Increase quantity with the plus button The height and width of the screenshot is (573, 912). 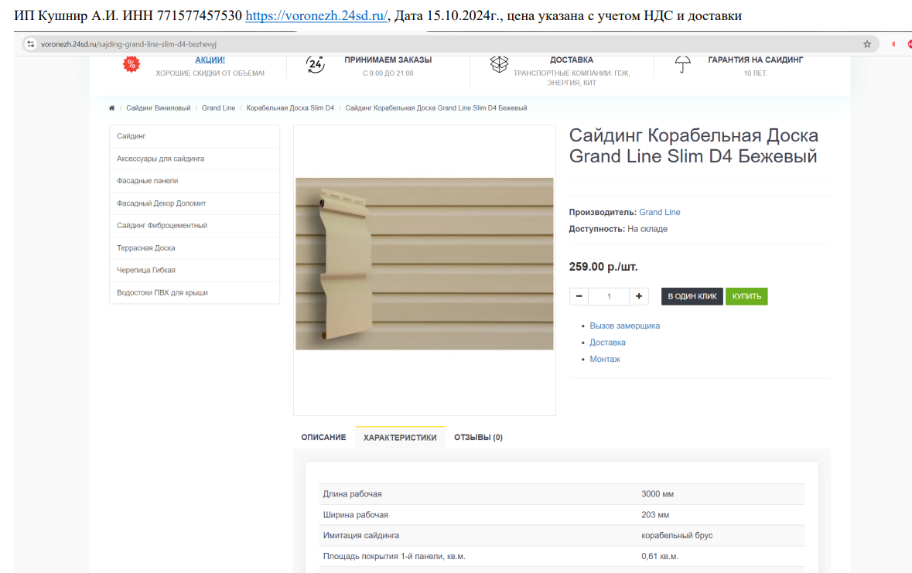point(639,297)
